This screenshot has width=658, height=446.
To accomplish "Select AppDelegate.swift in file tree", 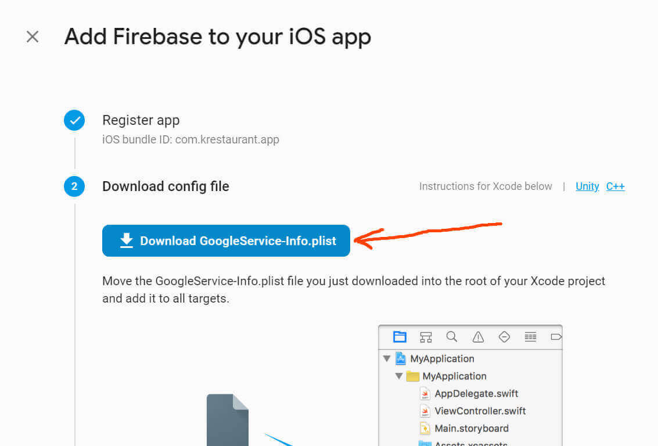I will (476, 394).
